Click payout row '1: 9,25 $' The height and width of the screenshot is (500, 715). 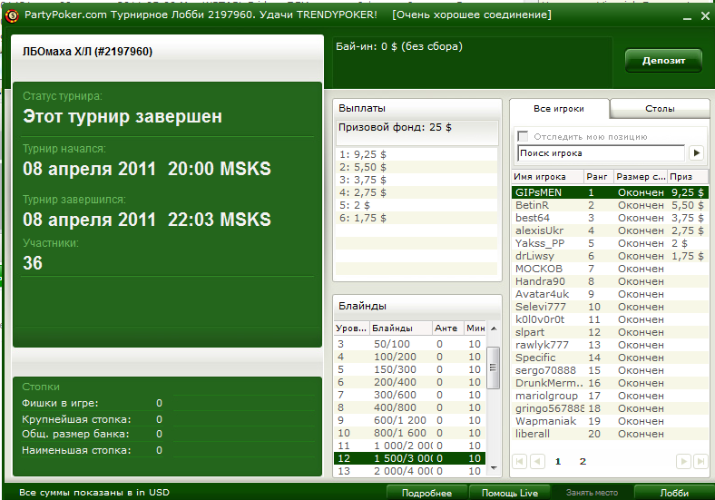coord(416,154)
